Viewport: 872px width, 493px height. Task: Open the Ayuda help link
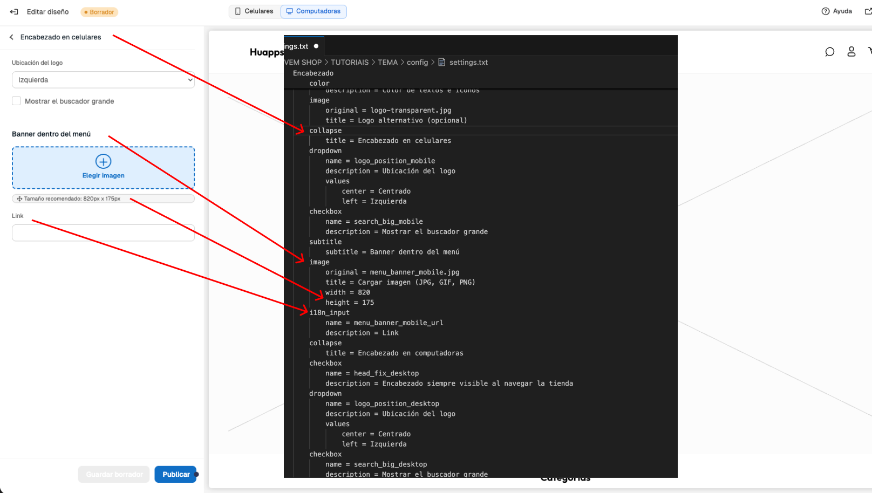click(x=837, y=11)
